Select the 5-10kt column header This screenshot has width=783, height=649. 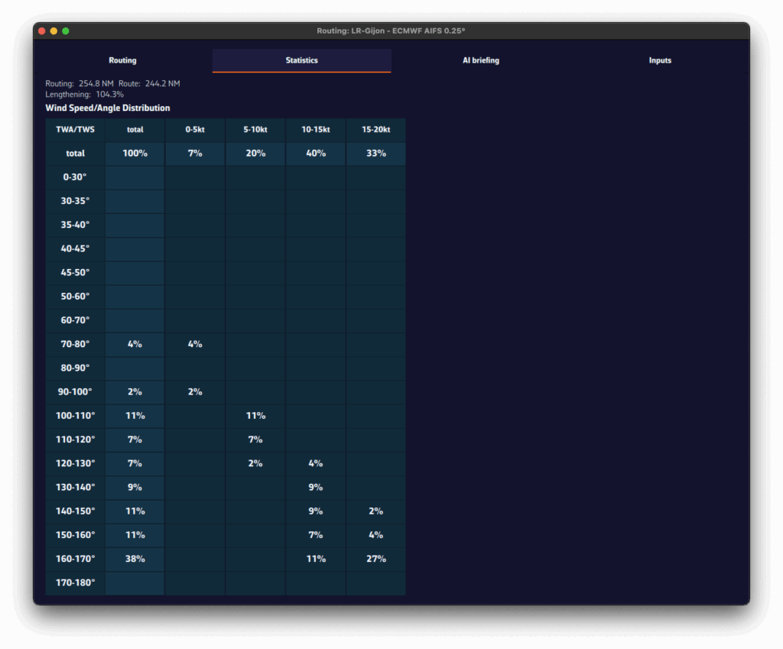click(x=255, y=130)
